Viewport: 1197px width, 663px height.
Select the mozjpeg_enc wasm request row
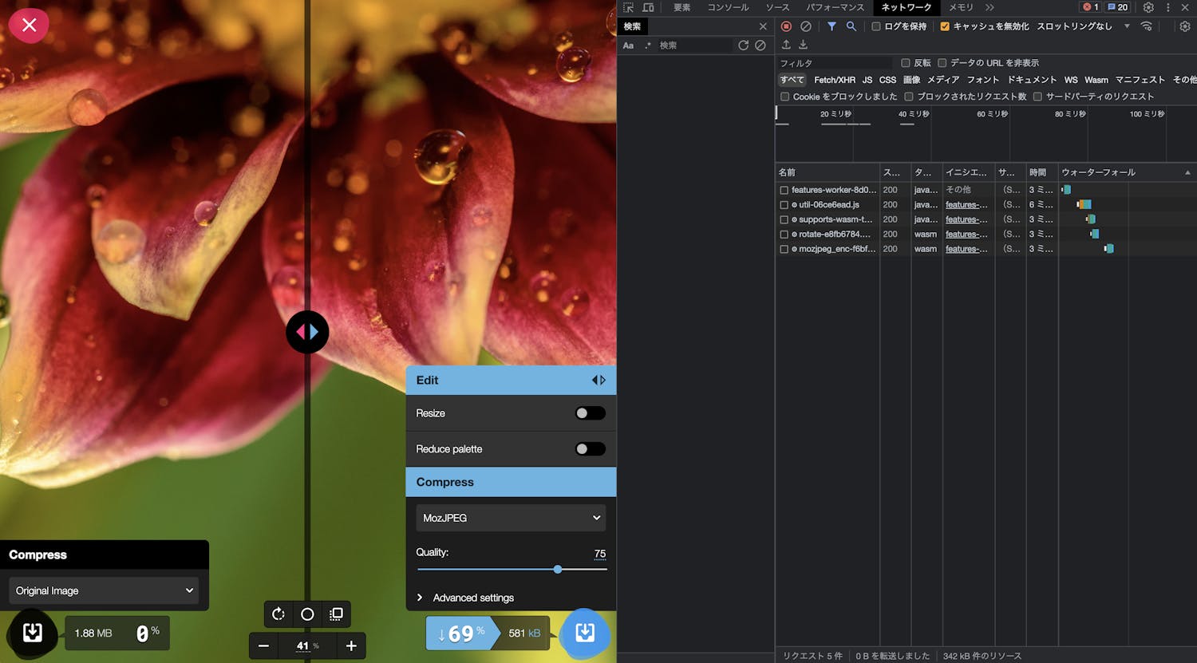tap(833, 249)
